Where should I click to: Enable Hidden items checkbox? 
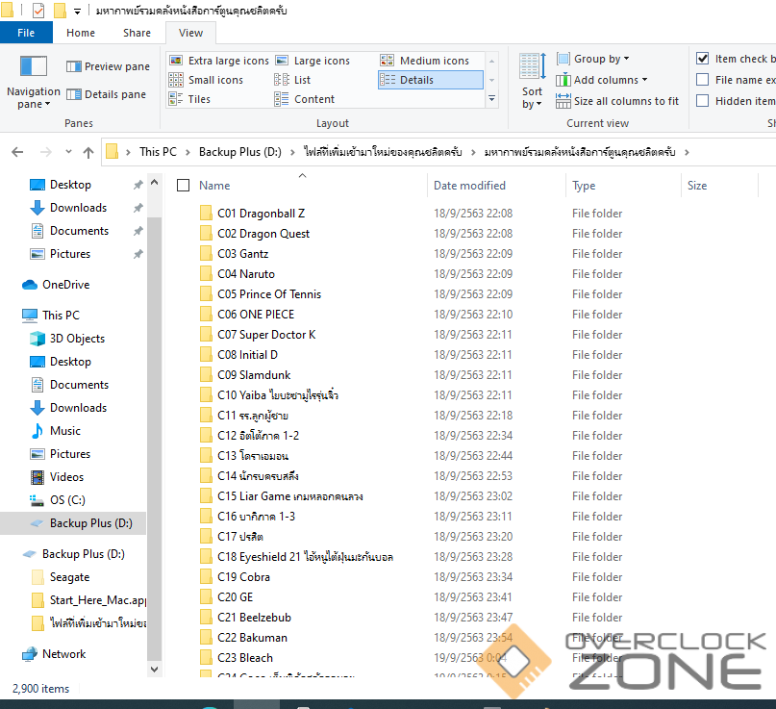coord(702,101)
